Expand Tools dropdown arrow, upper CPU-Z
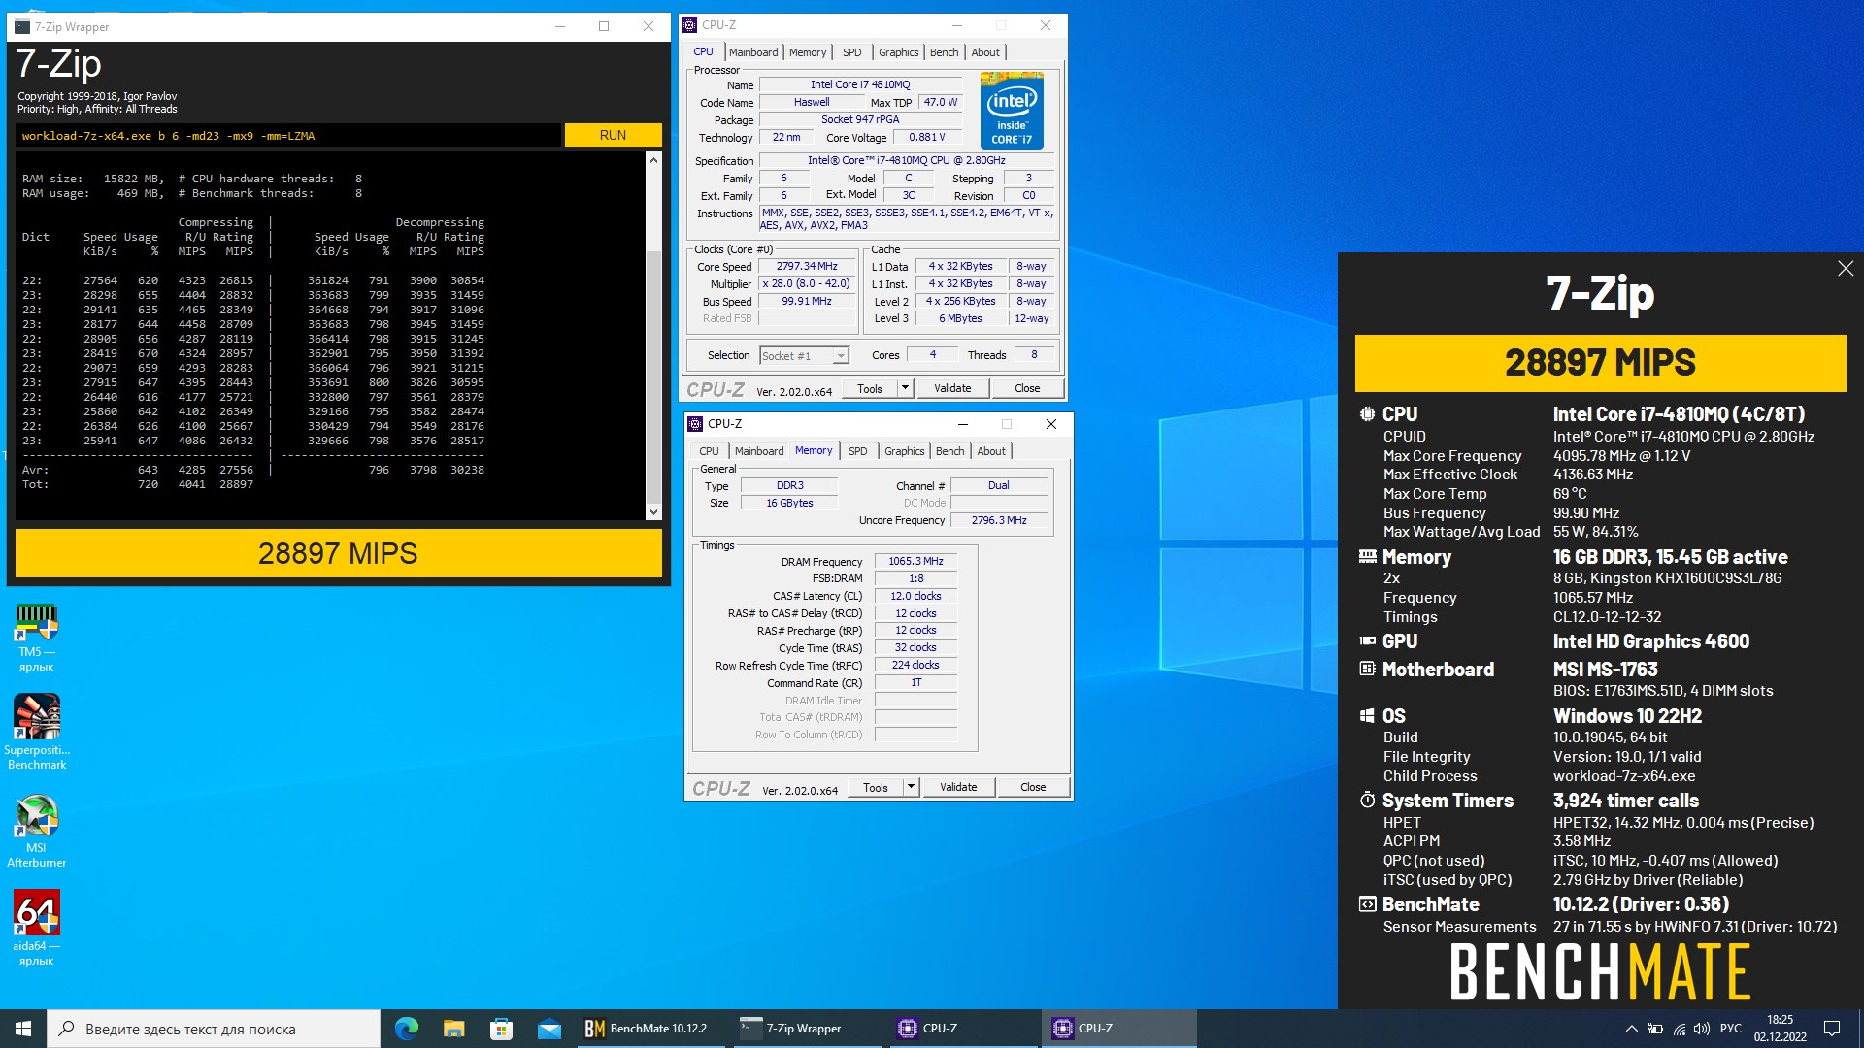Image resolution: width=1864 pixels, height=1048 pixels. click(x=905, y=388)
